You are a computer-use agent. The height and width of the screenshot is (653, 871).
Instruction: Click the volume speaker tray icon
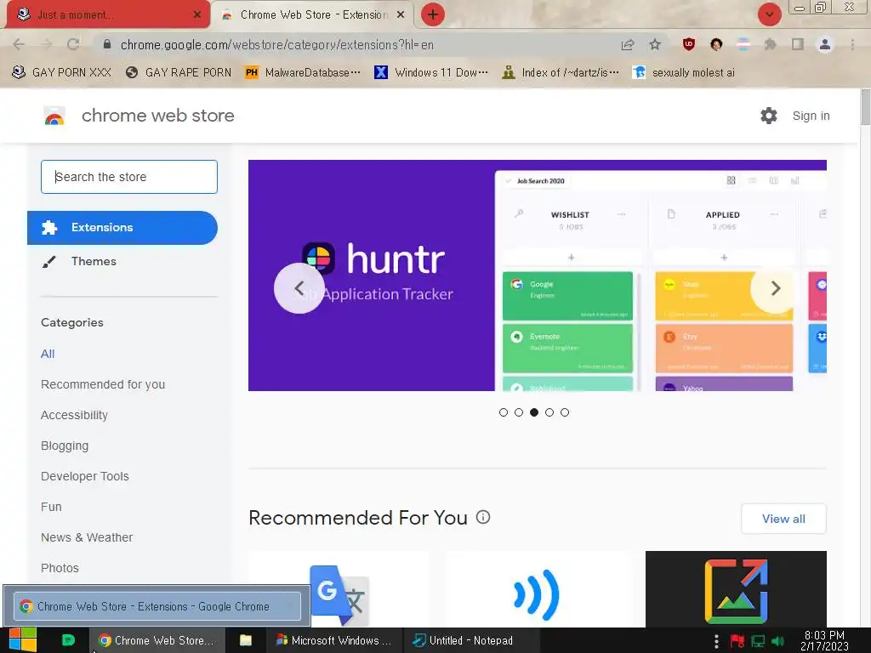pyautogui.click(x=777, y=641)
